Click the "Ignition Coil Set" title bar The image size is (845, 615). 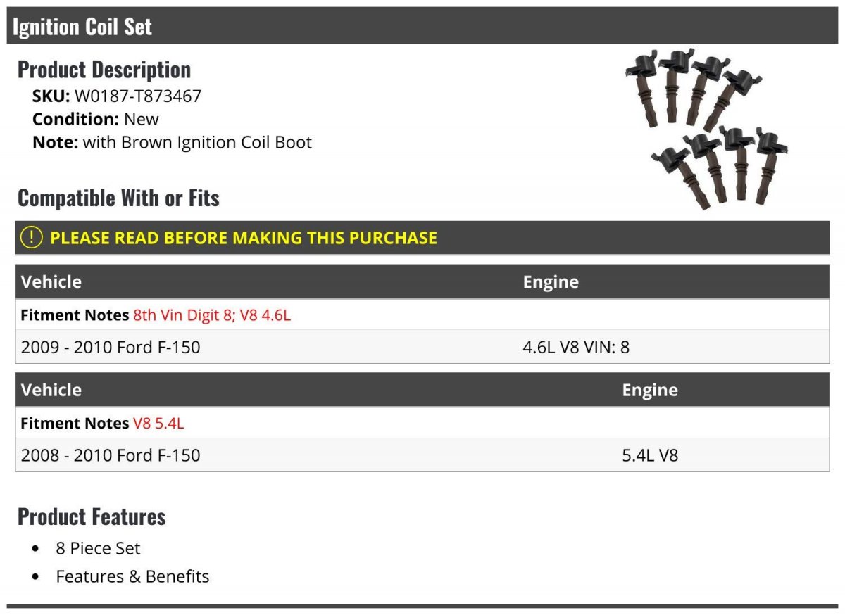pyautogui.click(x=82, y=27)
